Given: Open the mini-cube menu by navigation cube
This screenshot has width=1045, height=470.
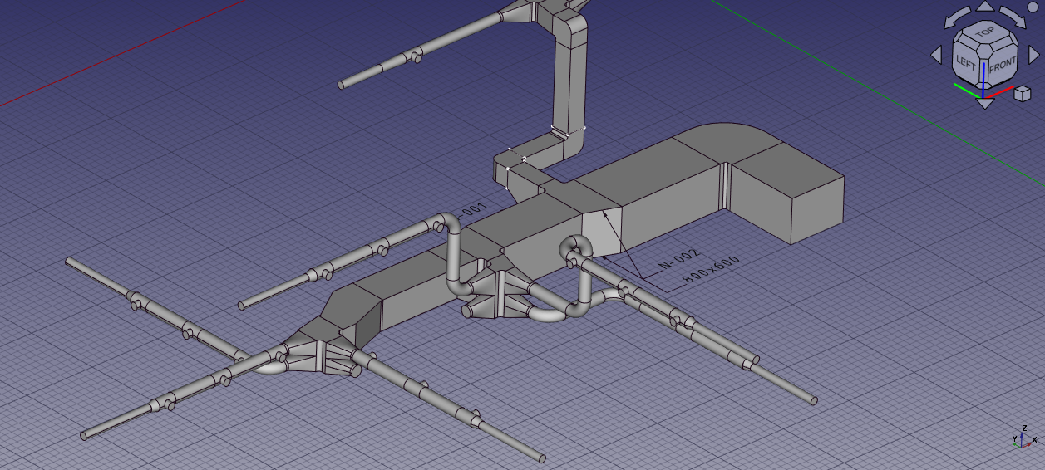Looking at the screenshot, I should 1023,93.
